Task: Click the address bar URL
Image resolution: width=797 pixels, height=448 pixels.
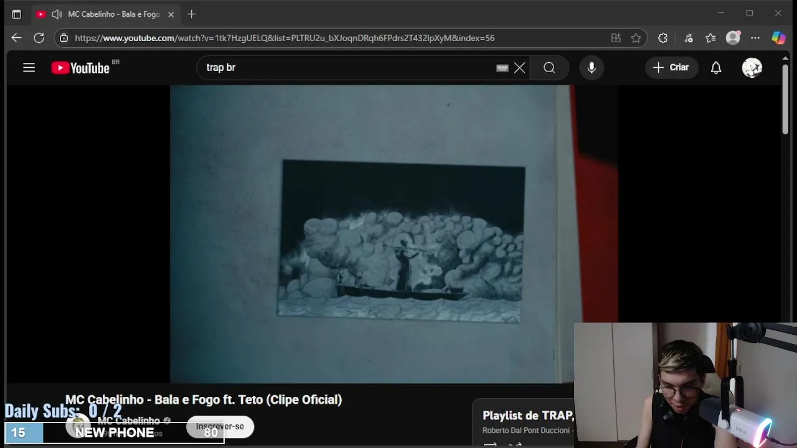Action: pyautogui.click(x=285, y=38)
